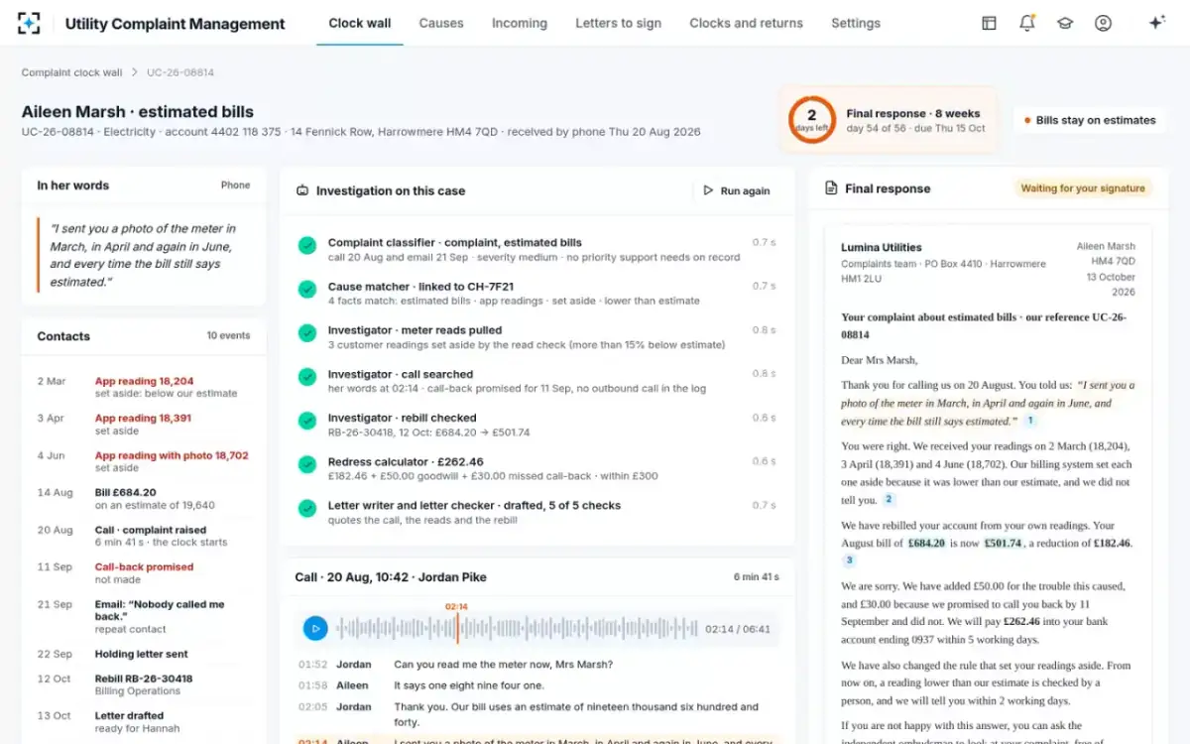This screenshot has height=744, width=1190.
Task: Click the 10 events count label
Action: (228, 335)
